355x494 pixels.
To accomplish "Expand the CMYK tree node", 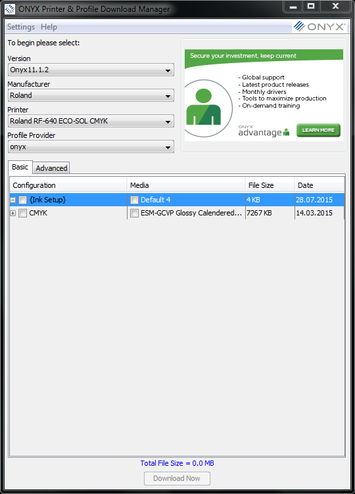I will [13, 213].
